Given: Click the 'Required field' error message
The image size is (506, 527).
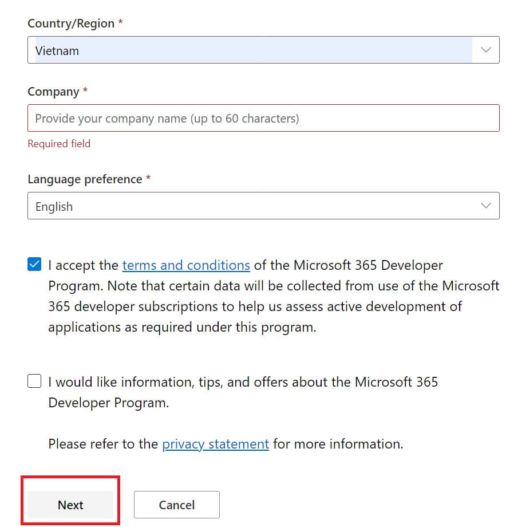Looking at the screenshot, I should click(x=59, y=144).
